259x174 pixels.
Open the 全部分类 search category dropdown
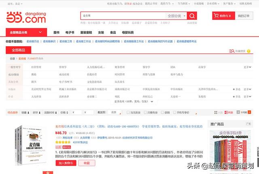(176, 16)
